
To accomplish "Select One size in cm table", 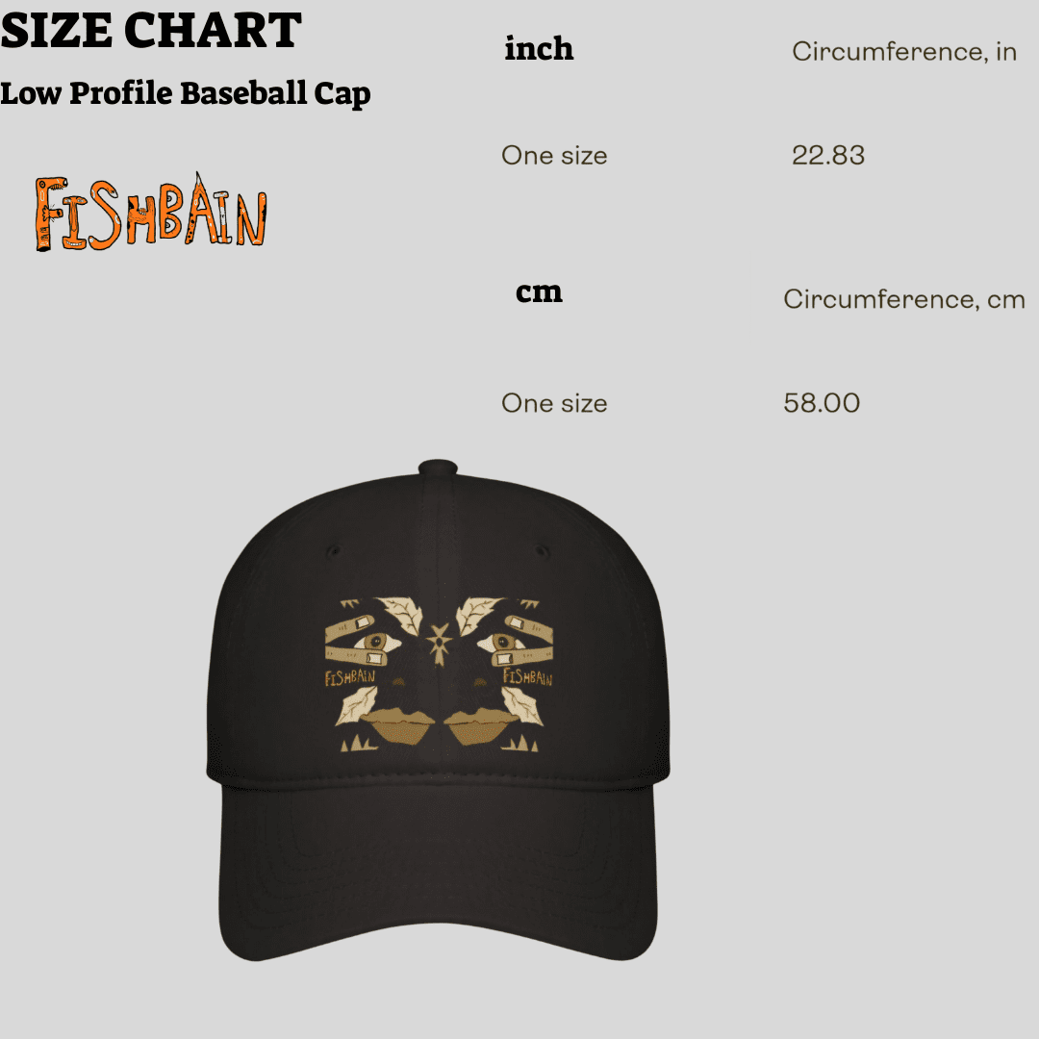I will [554, 403].
